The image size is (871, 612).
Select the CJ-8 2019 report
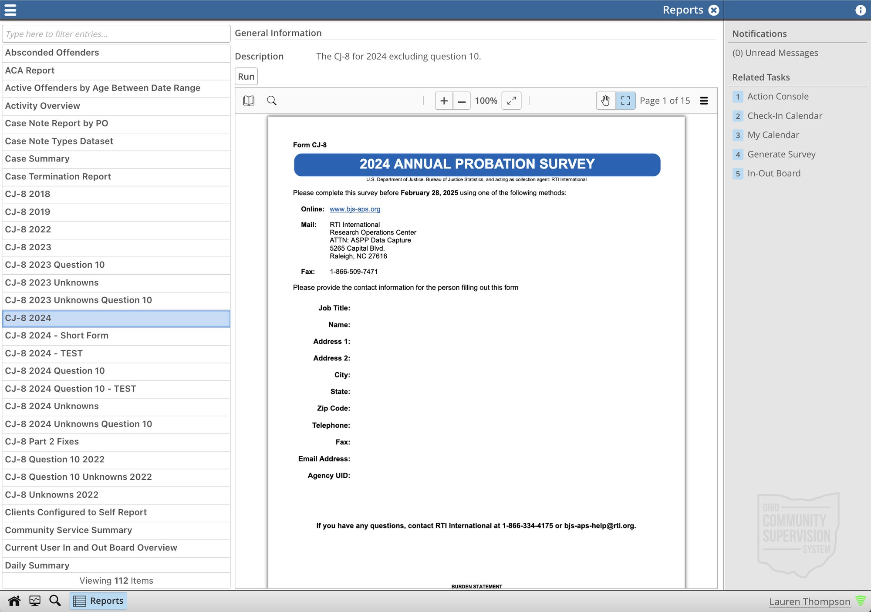coord(116,212)
